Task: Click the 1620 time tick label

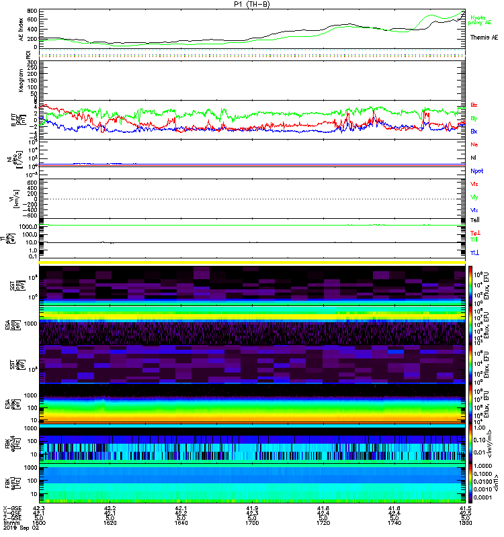Action: click(110, 523)
